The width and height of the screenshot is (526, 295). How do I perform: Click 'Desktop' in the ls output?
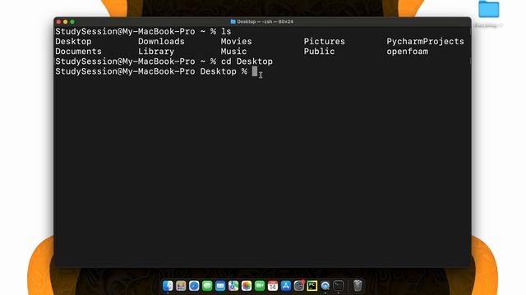click(73, 42)
